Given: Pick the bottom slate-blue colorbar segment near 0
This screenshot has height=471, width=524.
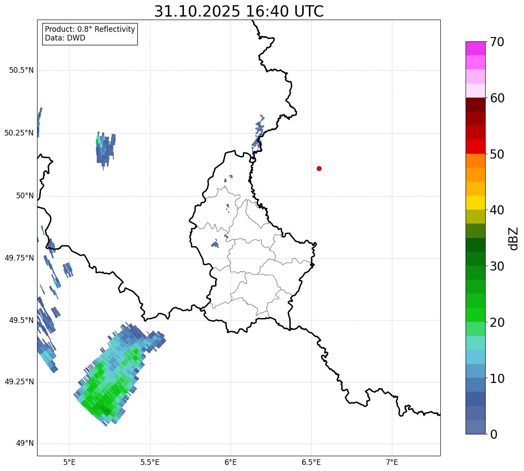Looking at the screenshot, I should click(476, 427).
